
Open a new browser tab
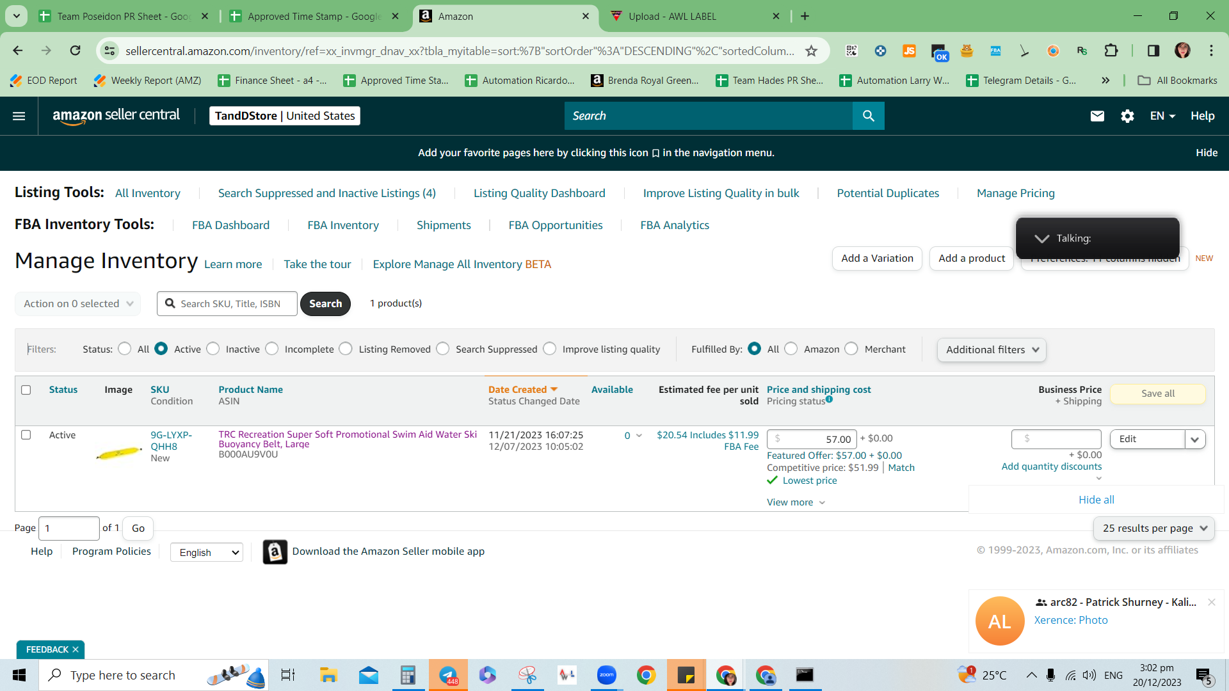coord(805,16)
